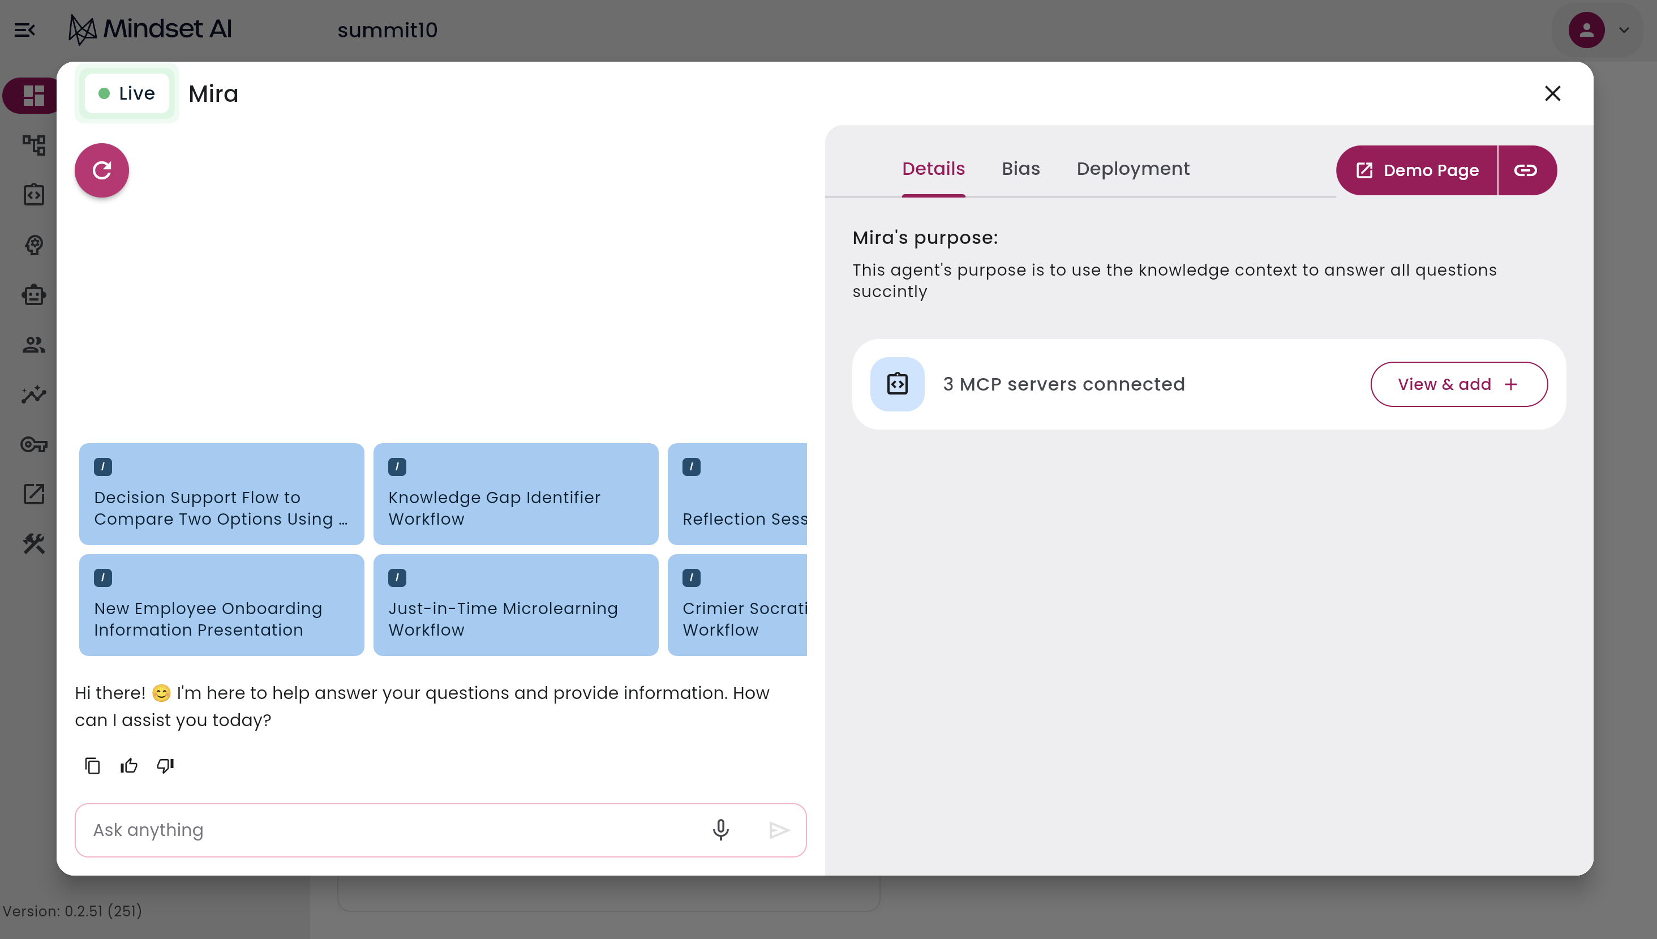This screenshot has height=939, width=1657.
Task: Click the user avatar icon
Action: coord(1586,29)
